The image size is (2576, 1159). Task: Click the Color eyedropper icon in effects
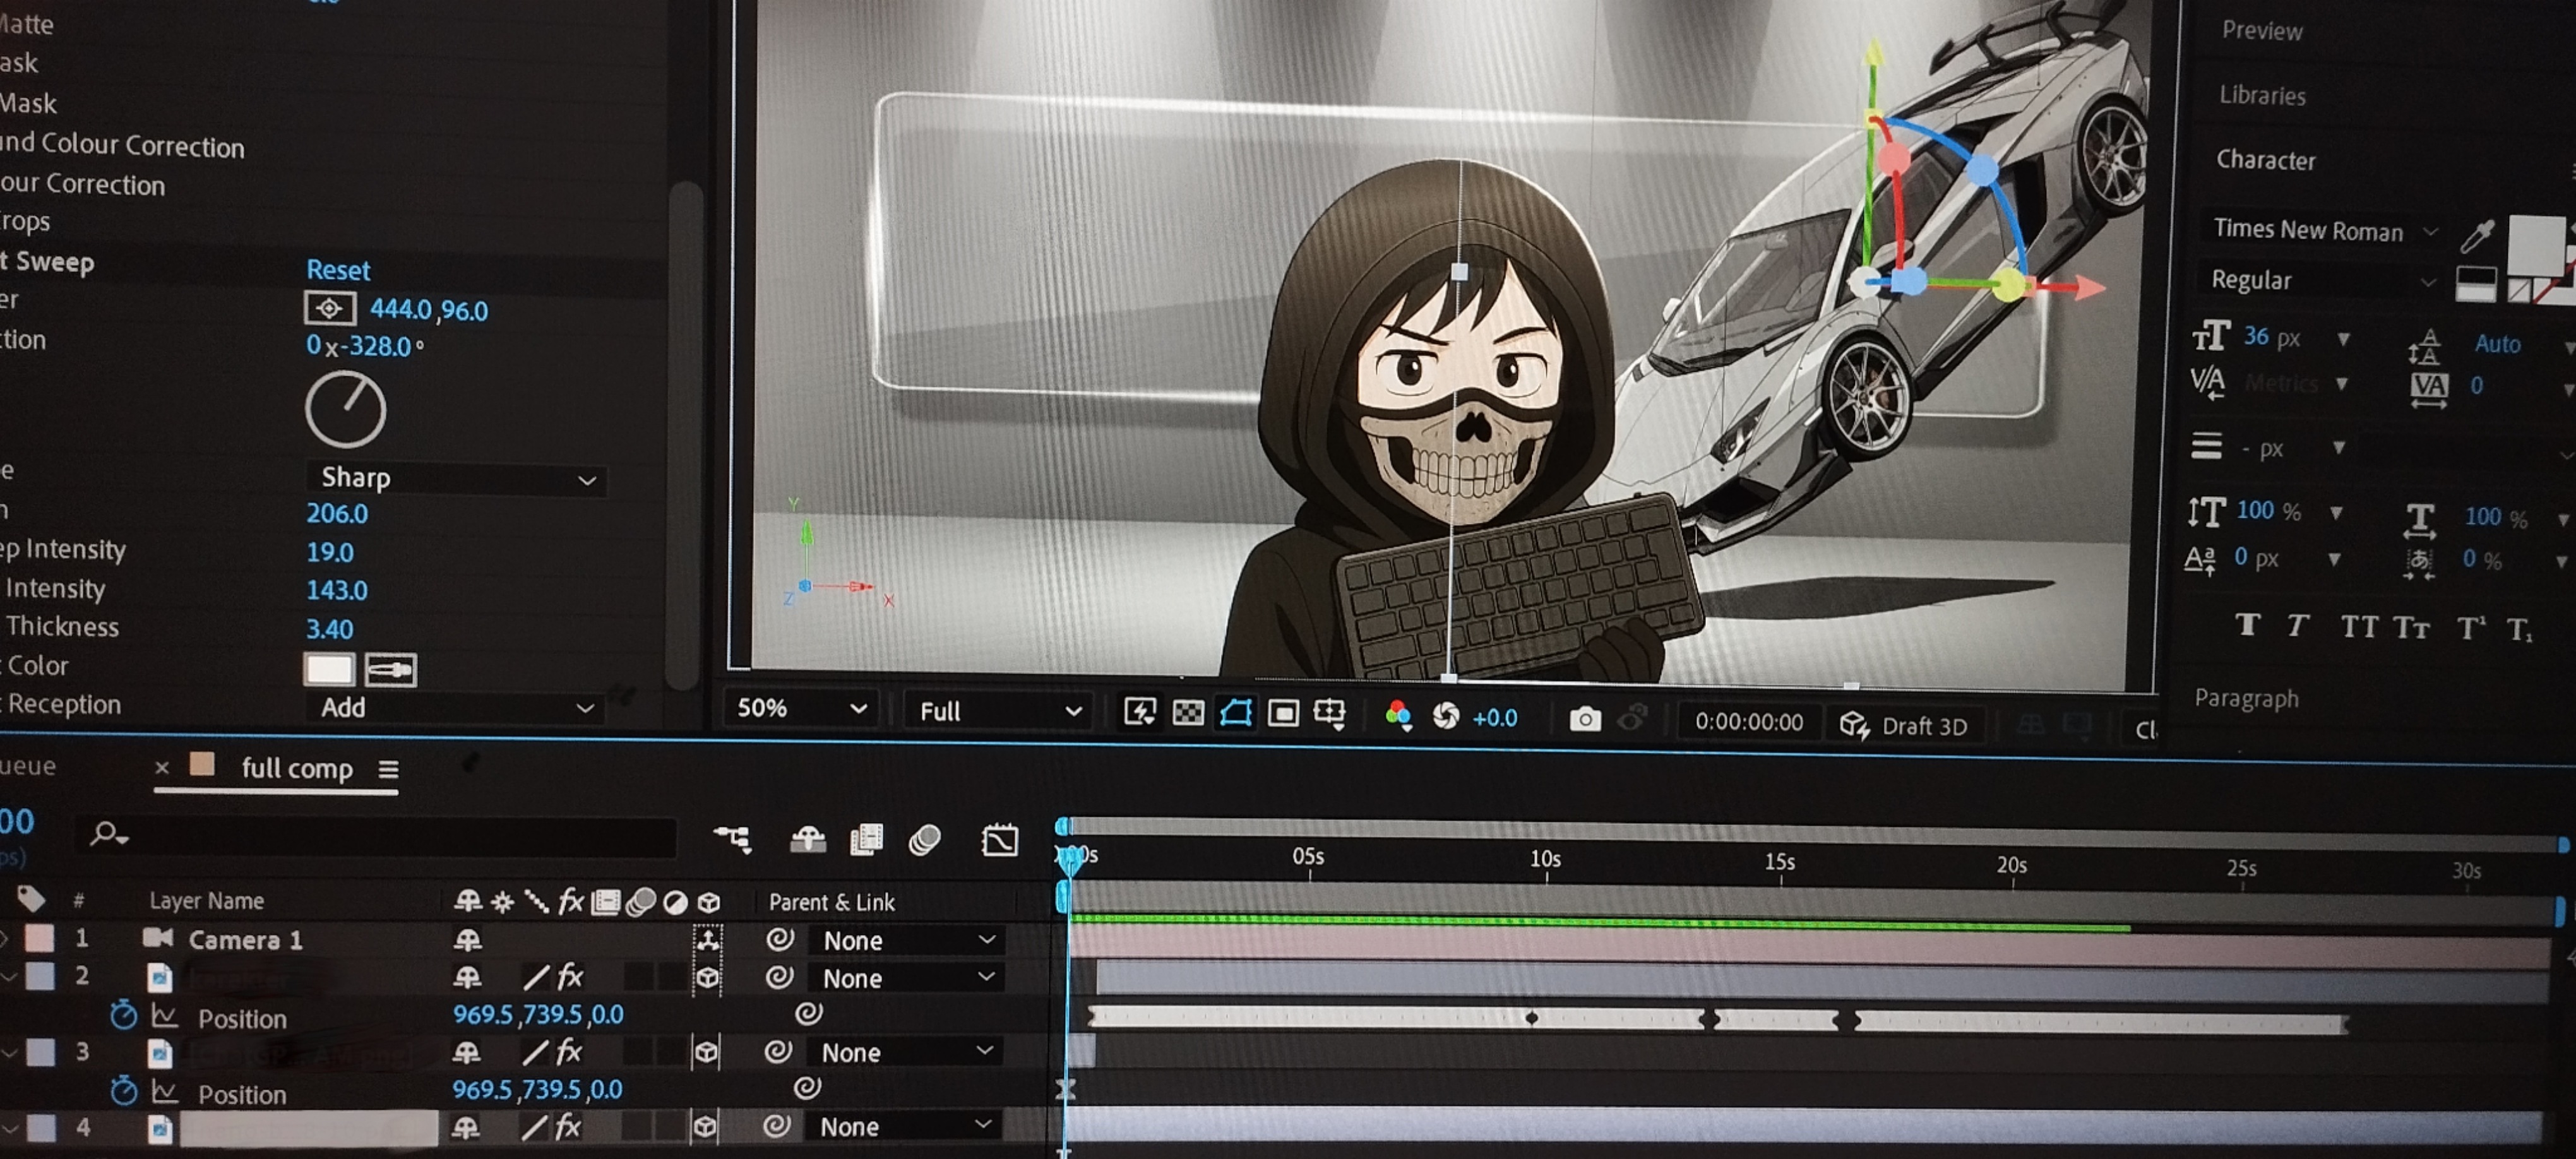click(x=390, y=669)
